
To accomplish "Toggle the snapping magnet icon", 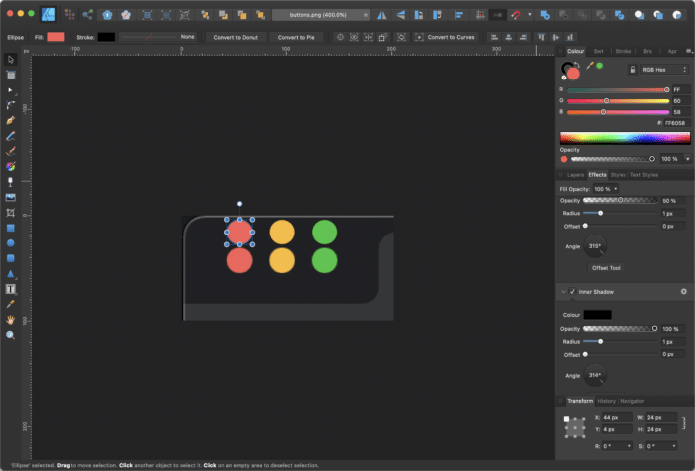I will [x=516, y=15].
